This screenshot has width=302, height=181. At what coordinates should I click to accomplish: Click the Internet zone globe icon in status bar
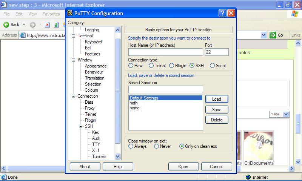pos(248,177)
